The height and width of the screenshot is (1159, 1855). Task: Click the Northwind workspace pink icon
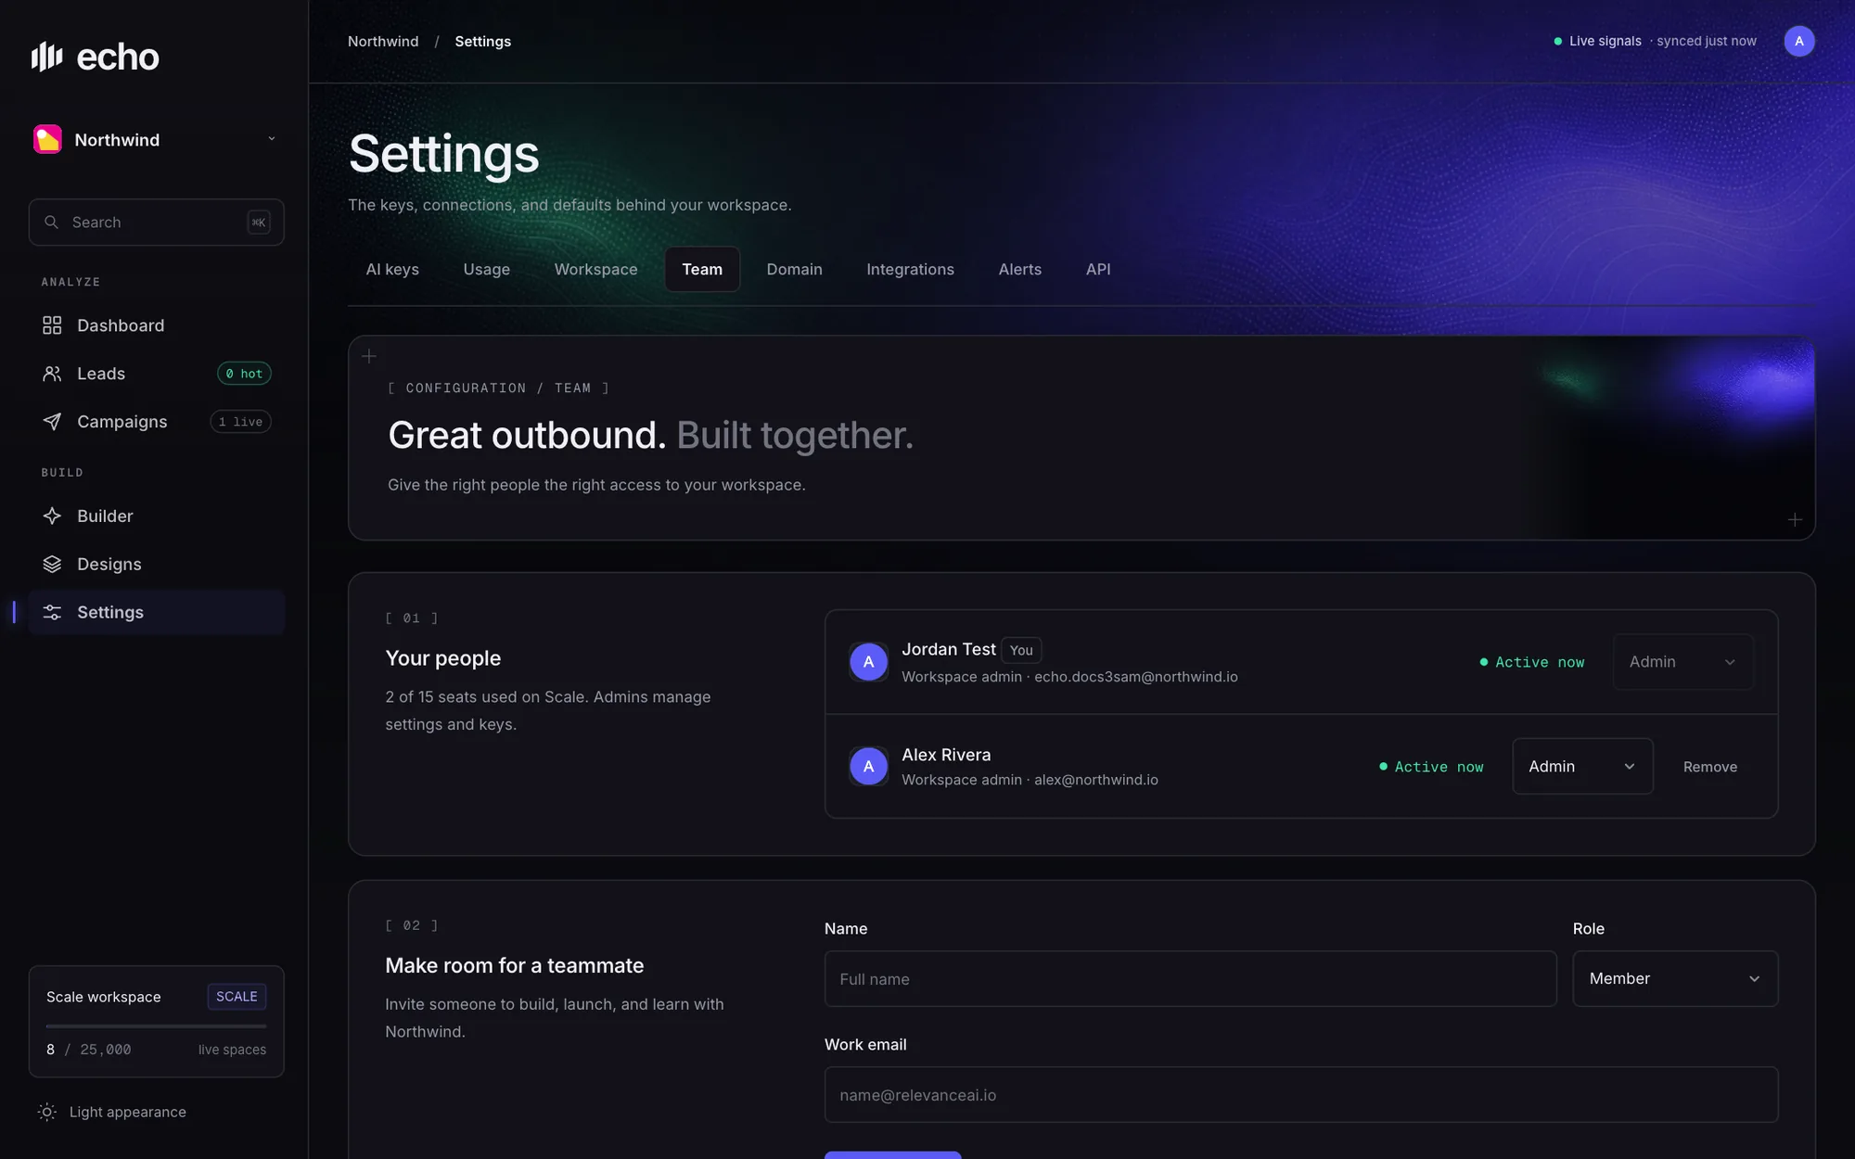(47, 139)
